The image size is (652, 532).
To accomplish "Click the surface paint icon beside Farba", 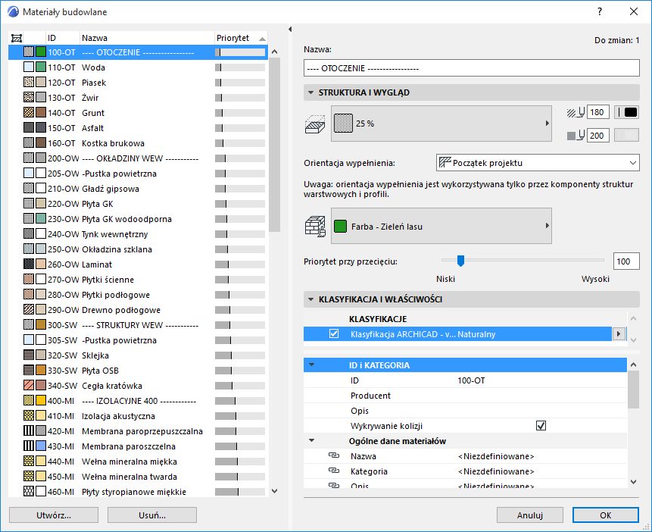I will pos(315,227).
